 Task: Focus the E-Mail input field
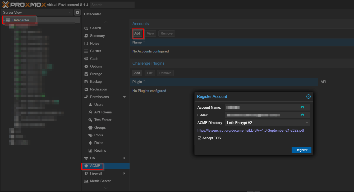pyautogui.click(x=268, y=115)
